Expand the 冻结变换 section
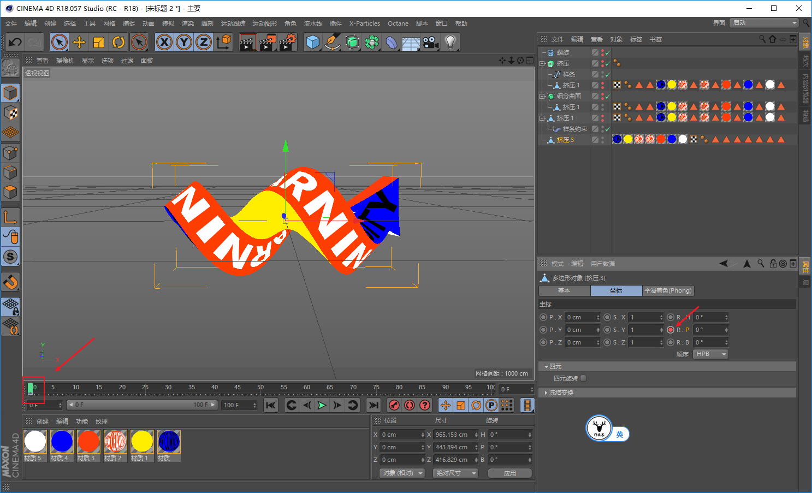This screenshot has height=493, width=812. [x=546, y=393]
